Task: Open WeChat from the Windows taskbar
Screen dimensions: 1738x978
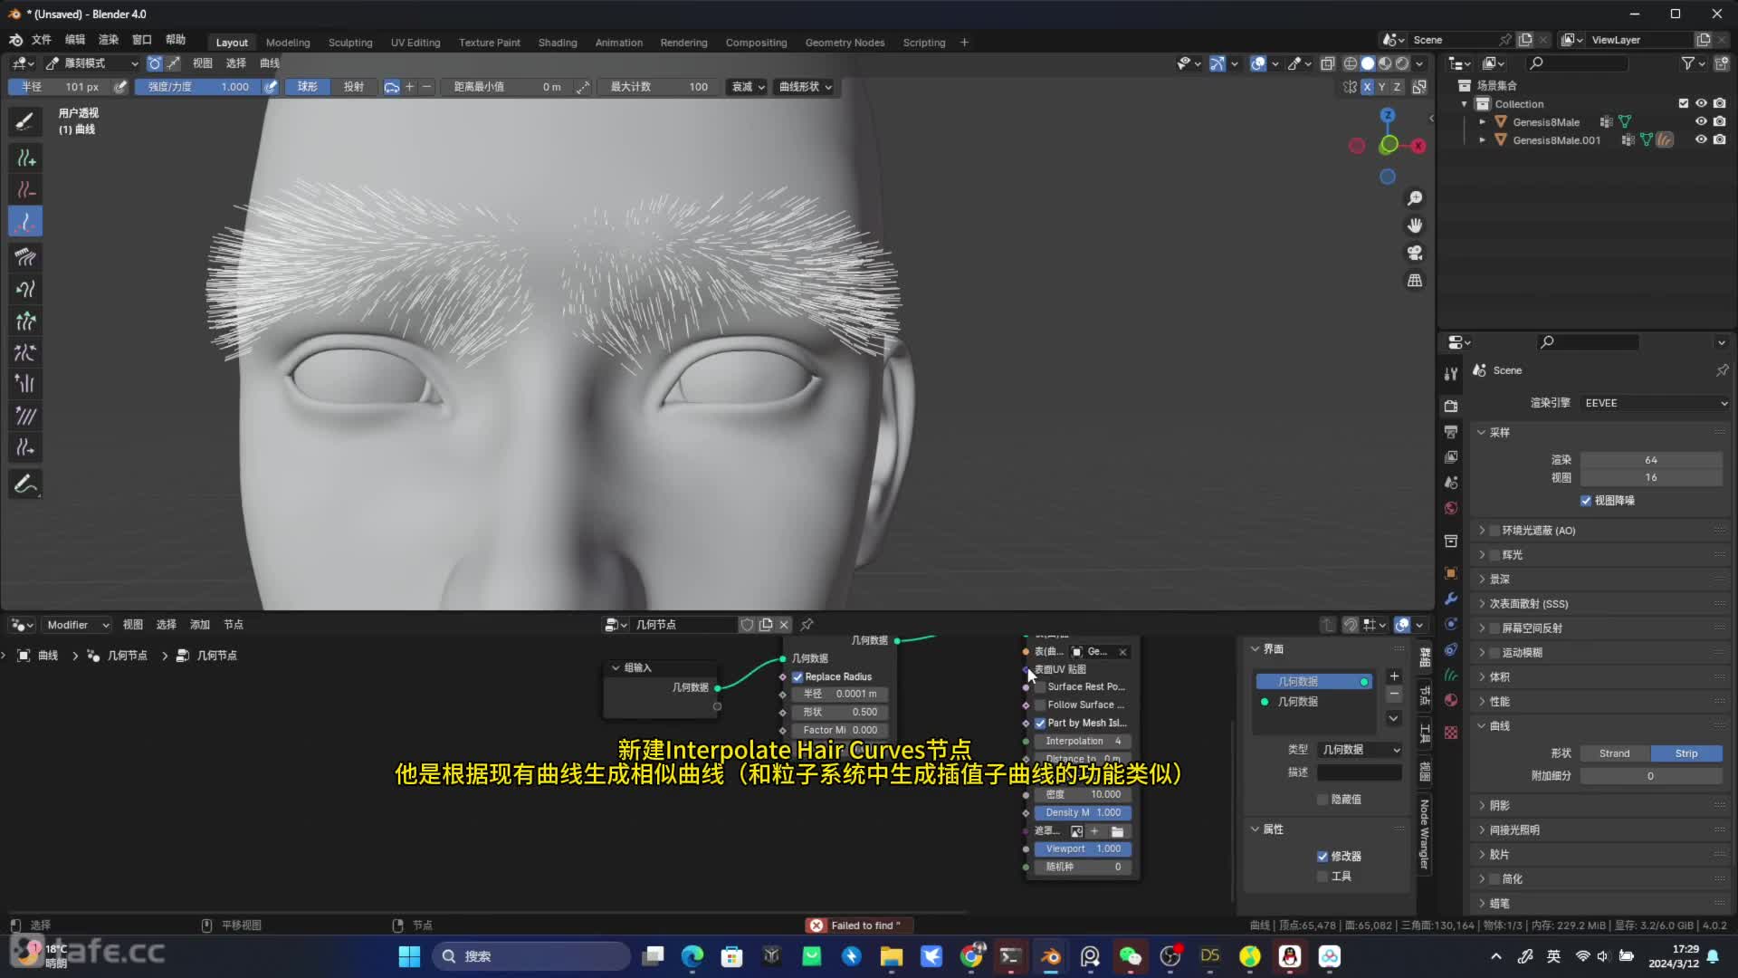Action: click(1130, 956)
